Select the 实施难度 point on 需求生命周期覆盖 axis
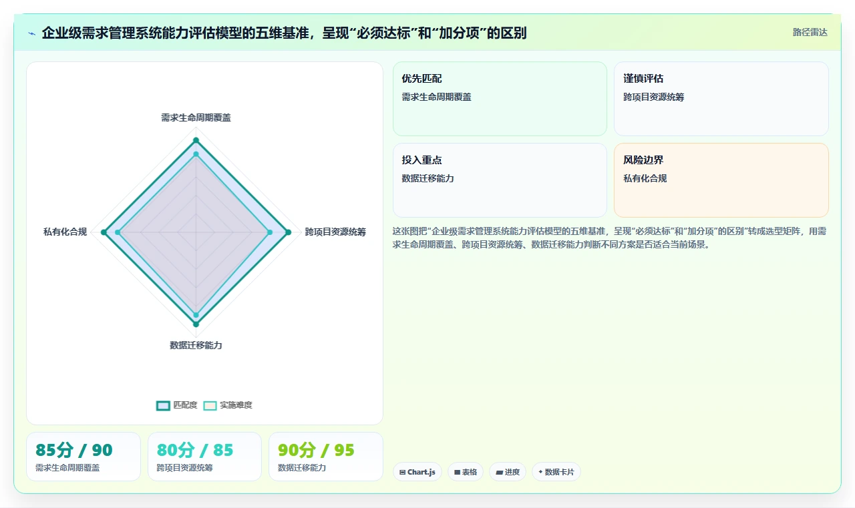Image resolution: width=855 pixels, height=508 pixels. point(196,154)
